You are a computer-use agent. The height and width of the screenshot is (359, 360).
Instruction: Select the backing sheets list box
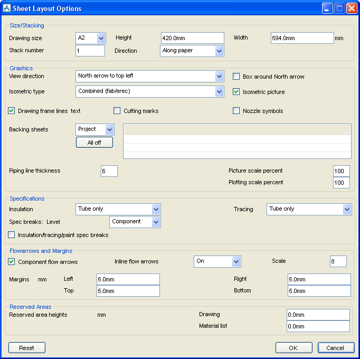237,141
